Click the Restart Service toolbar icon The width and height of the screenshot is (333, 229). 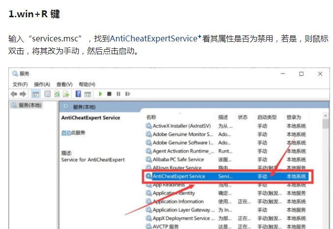(x=127, y=94)
